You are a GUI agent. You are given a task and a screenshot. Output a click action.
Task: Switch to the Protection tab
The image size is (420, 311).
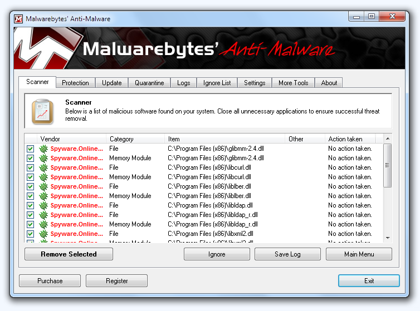coord(75,83)
